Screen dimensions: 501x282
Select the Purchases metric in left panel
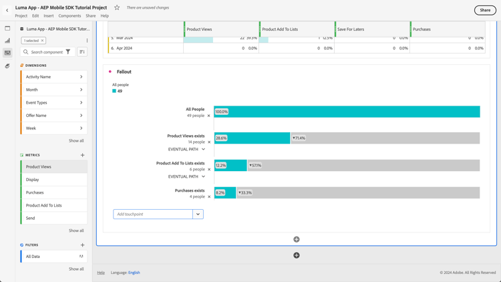tap(53, 192)
